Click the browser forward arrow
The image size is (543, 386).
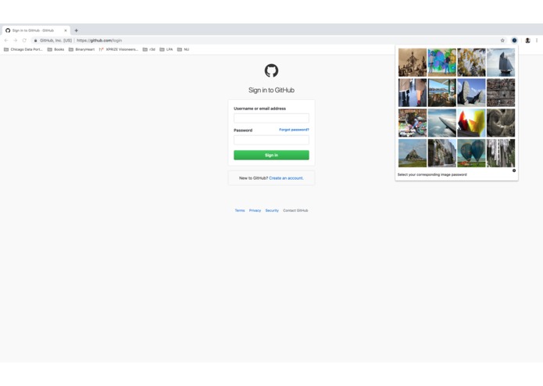pos(16,41)
